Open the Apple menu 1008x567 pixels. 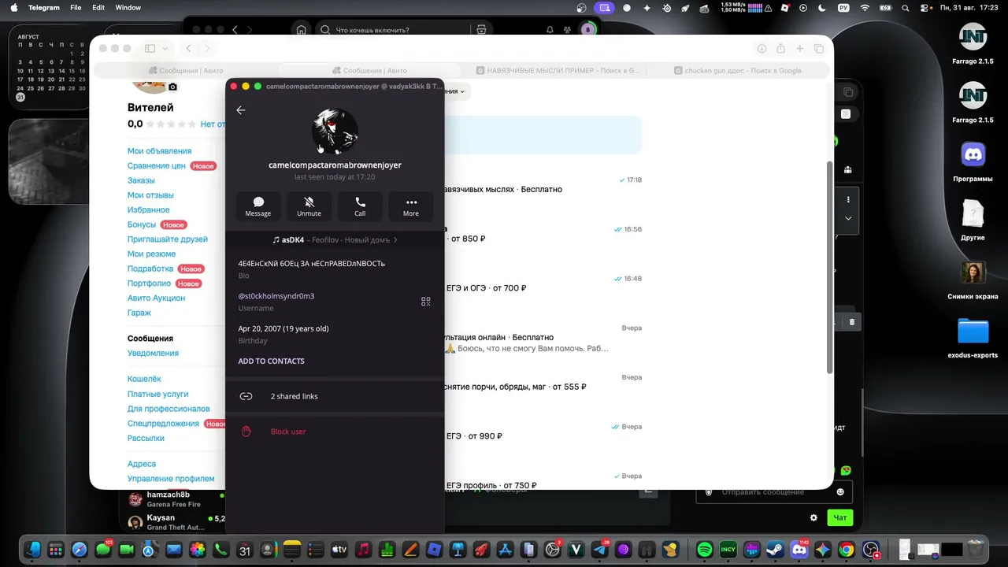13,8
